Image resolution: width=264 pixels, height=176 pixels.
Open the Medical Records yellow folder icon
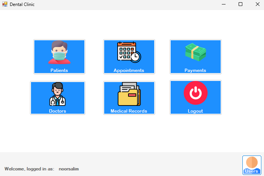point(129,94)
